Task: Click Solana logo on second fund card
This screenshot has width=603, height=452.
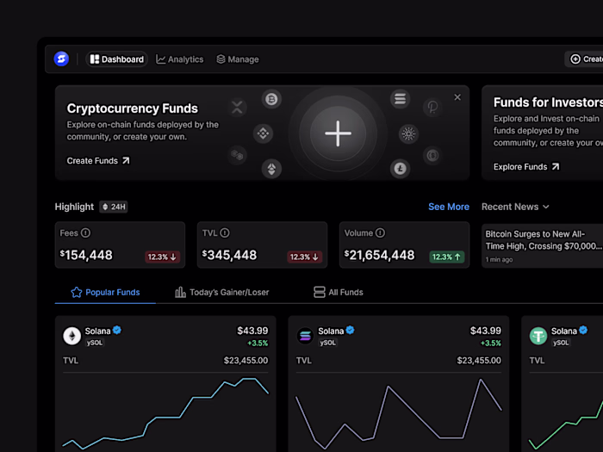Action: click(305, 336)
